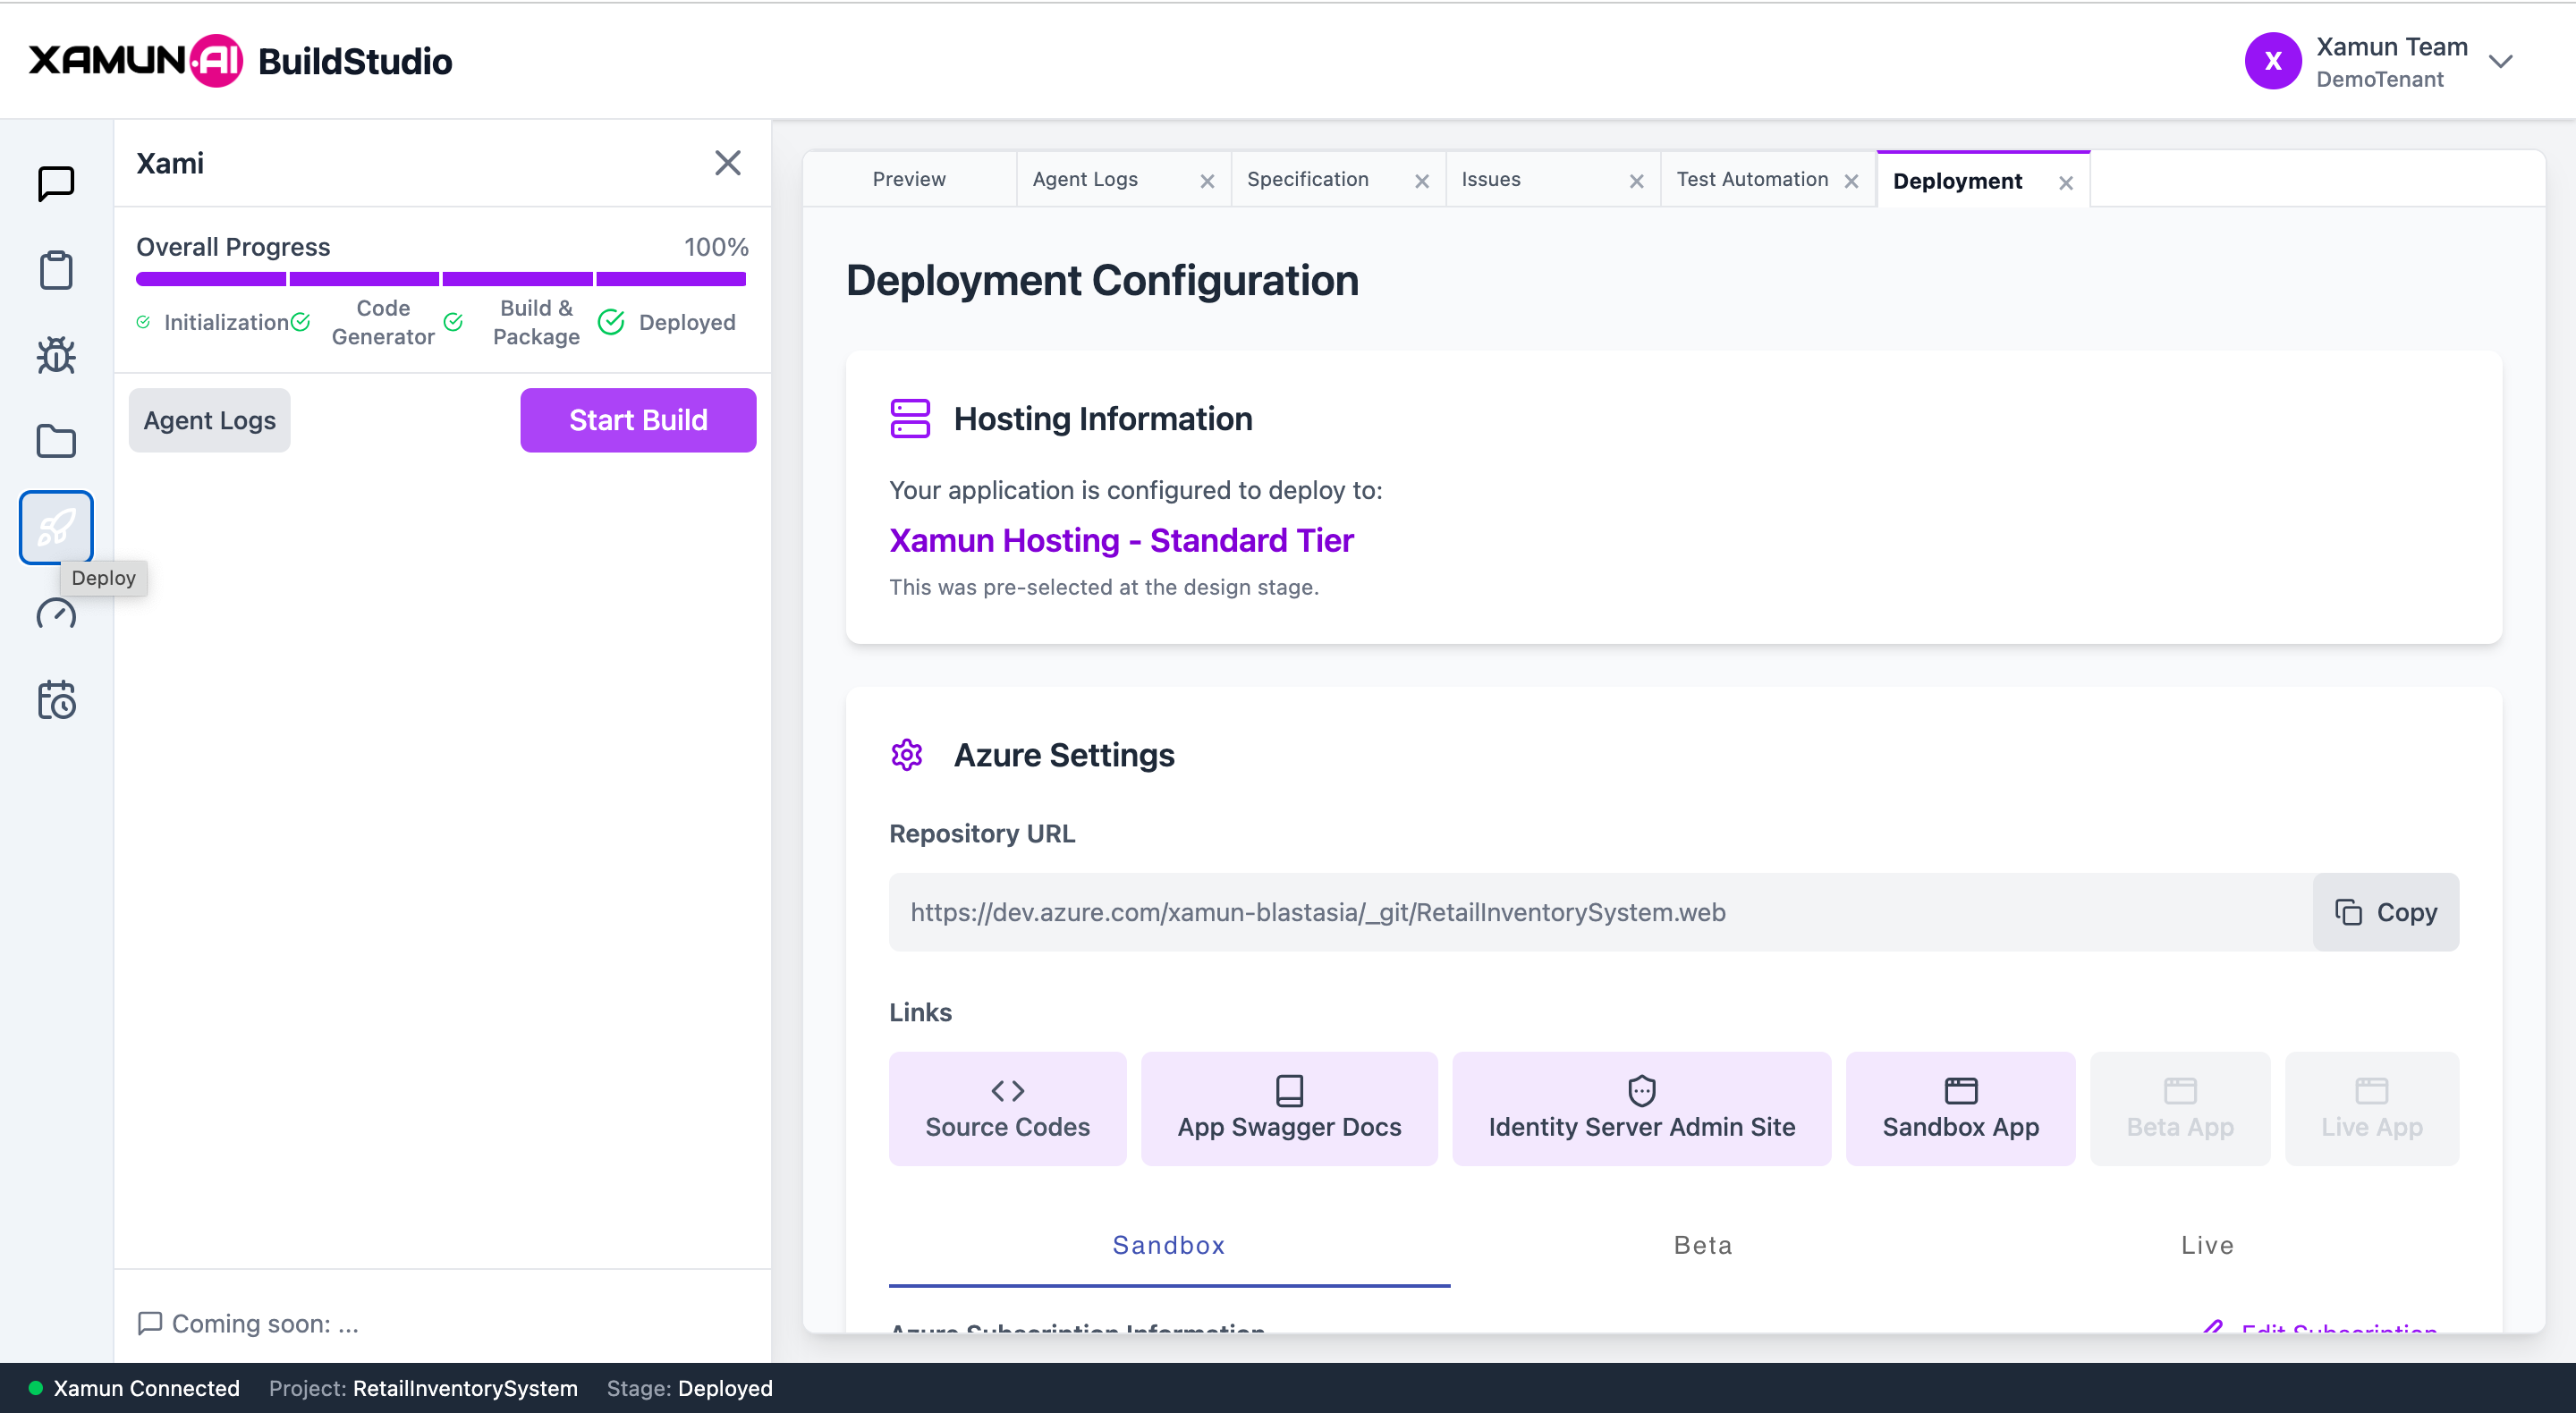Click the Deployed stage checkmark icon
The width and height of the screenshot is (2576, 1413).
coord(611,322)
